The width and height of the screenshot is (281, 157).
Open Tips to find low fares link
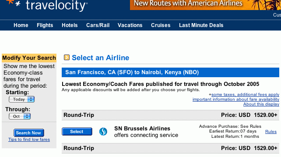point(29,140)
